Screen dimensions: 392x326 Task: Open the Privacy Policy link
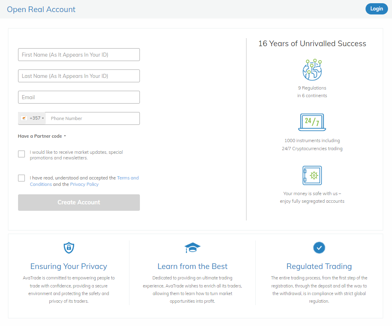(x=84, y=184)
